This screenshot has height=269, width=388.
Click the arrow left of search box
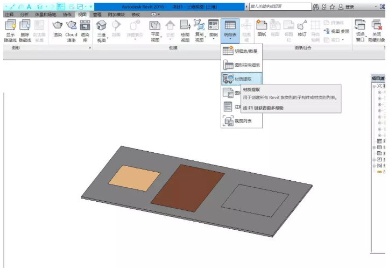pyautogui.click(x=246, y=6)
